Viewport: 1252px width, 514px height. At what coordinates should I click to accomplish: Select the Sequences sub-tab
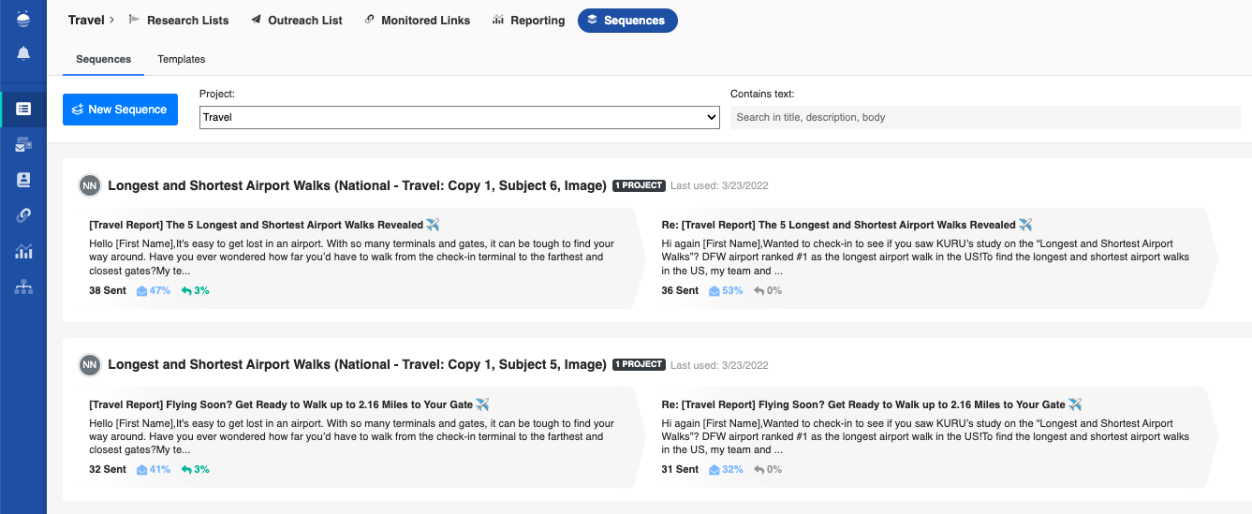pos(103,59)
